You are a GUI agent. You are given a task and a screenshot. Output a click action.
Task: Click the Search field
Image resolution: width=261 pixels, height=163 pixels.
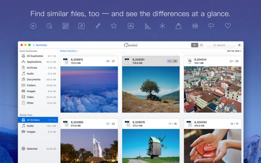tap(221, 45)
